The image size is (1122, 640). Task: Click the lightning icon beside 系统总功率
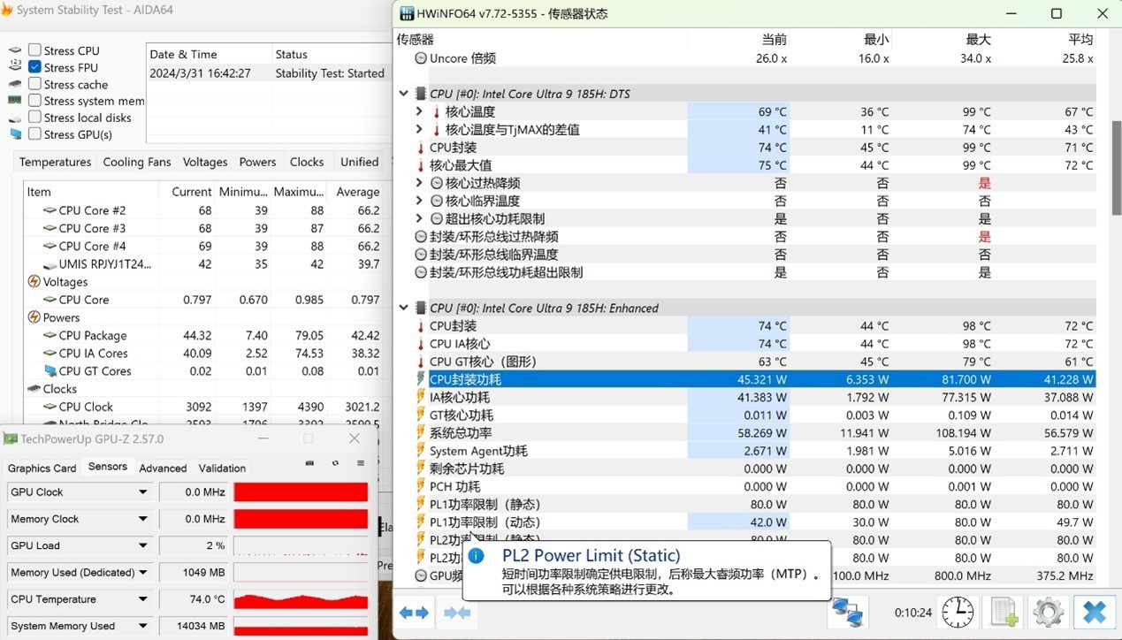click(x=420, y=433)
